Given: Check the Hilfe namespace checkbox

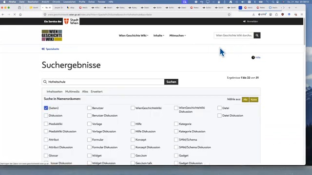Looking at the screenshot, I should click(133, 124).
